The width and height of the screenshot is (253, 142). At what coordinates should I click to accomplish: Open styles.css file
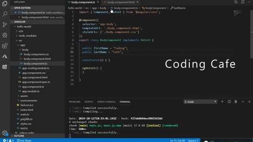[x=26, y=123]
